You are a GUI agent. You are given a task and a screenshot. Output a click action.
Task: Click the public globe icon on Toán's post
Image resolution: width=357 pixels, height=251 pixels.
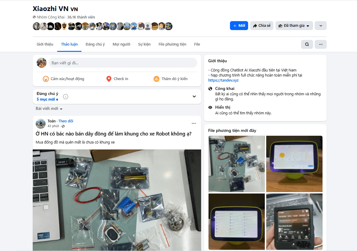point(63,126)
